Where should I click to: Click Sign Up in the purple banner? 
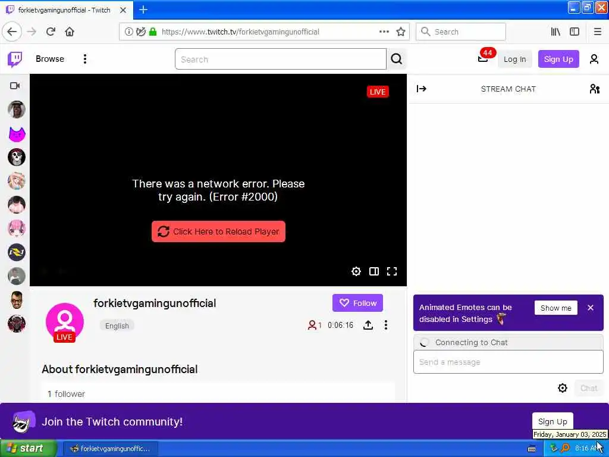(x=553, y=421)
